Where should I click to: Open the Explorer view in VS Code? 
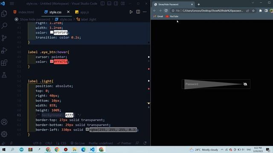(4, 14)
